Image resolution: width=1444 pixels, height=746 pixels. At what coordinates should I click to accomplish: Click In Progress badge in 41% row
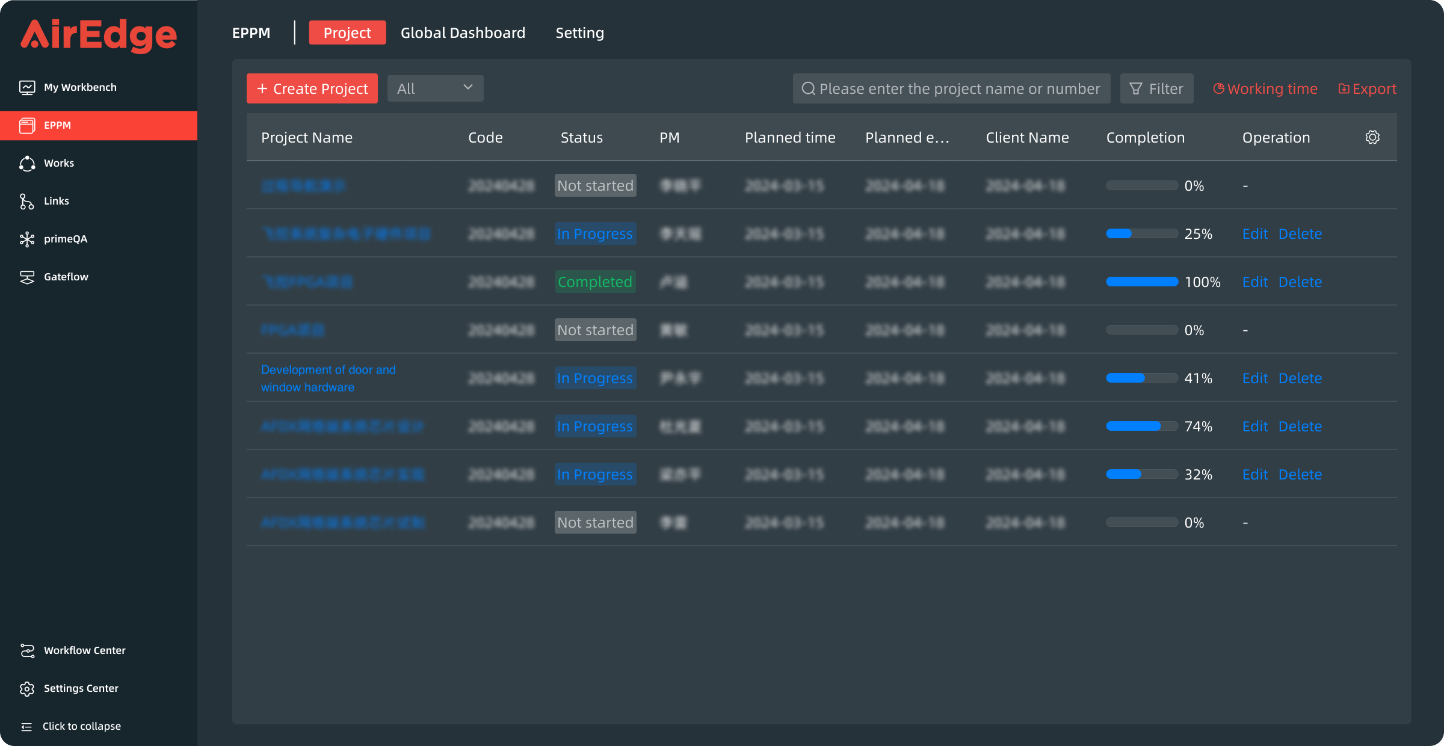(x=595, y=378)
